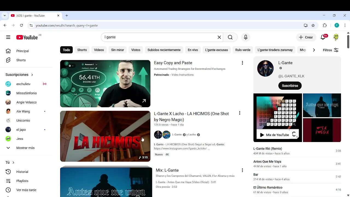The height and width of the screenshot is (197, 350).
Task: Click the Principal home icon in sidebar
Action: pyautogui.click(x=8, y=51)
